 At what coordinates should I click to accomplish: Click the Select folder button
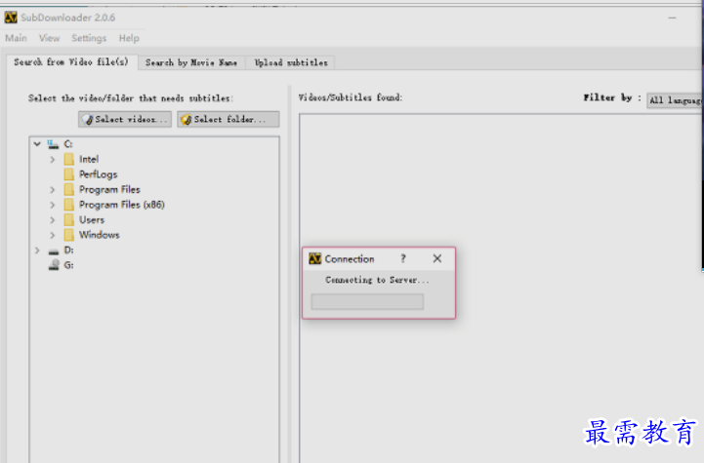[228, 119]
